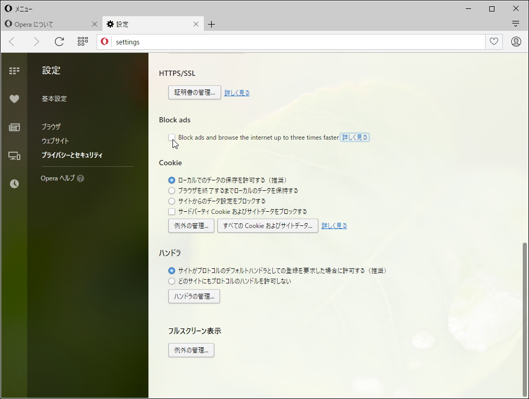Enable the Block ads checkbox

click(x=172, y=137)
